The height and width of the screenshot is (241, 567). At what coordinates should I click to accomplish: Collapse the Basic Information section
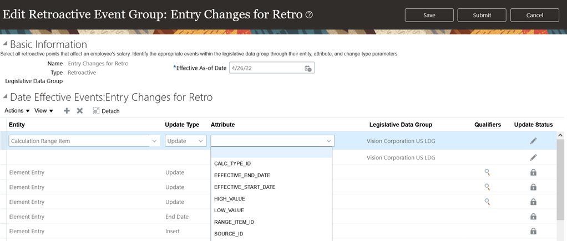click(5, 44)
